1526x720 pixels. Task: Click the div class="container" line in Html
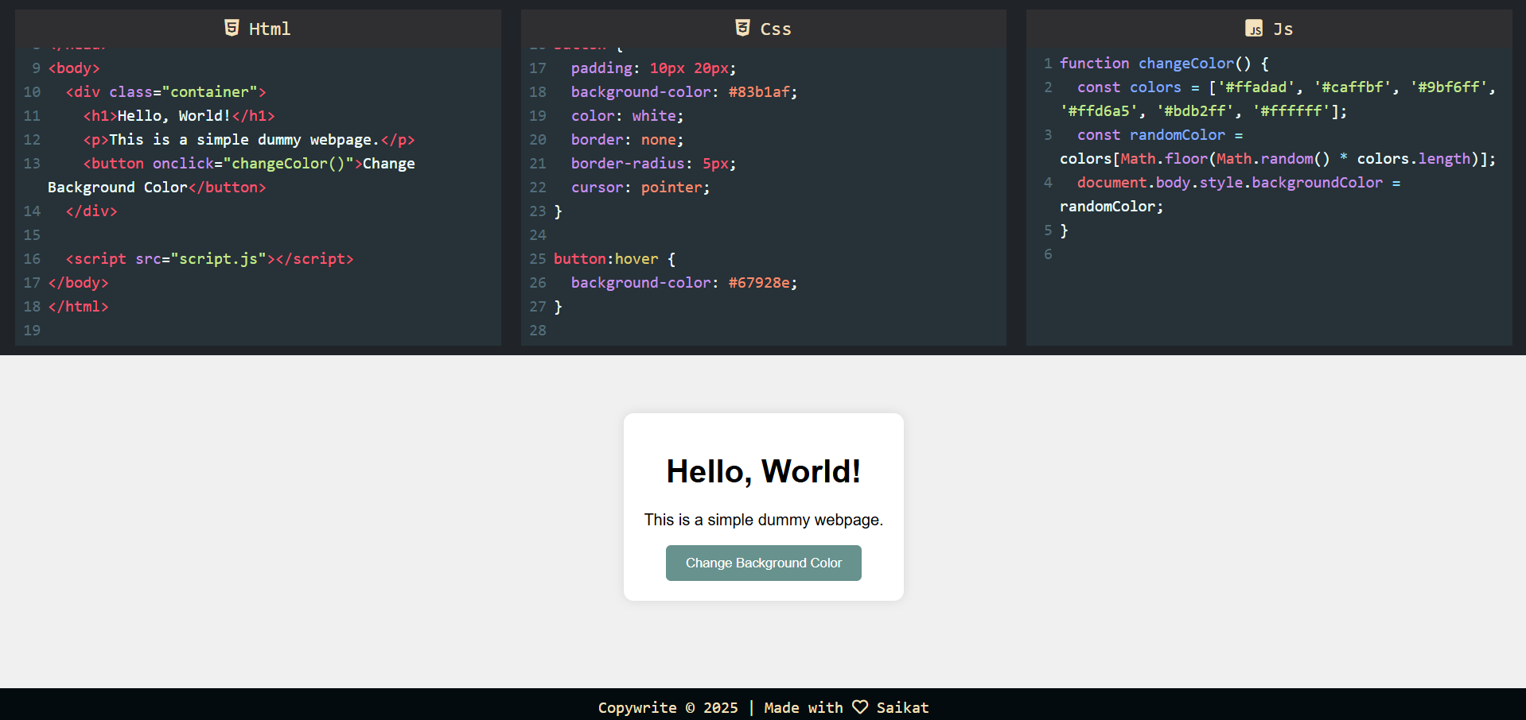[x=166, y=92]
